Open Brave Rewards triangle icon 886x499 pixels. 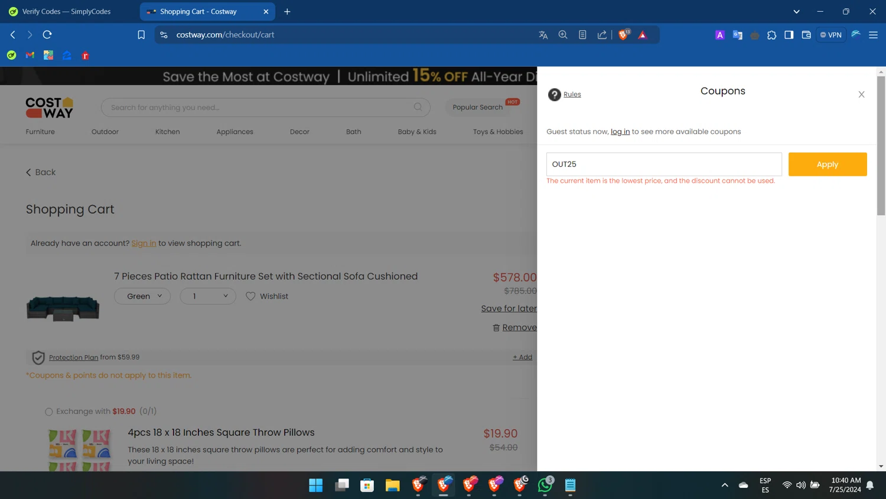click(643, 35)
